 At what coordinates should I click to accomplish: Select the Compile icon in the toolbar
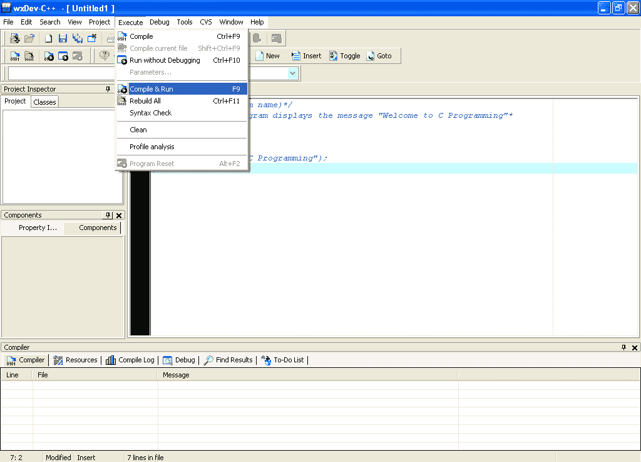(x=14, y=56)
